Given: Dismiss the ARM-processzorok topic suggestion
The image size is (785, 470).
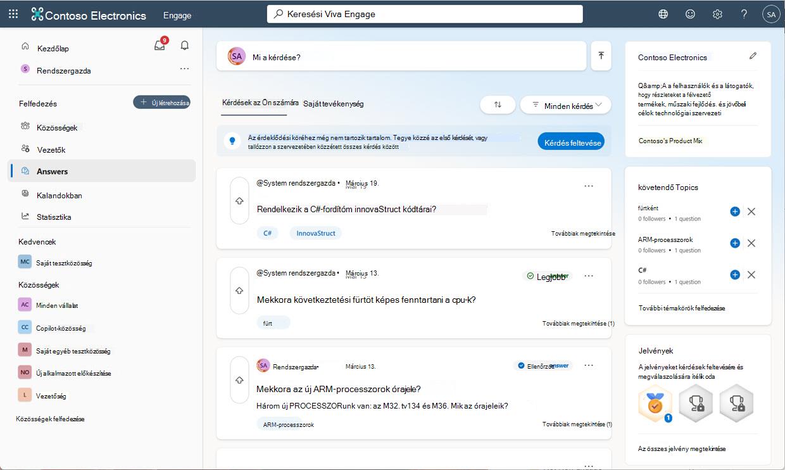Looking at the screenshot, I should pyautogui.click(x=751, y=243).
